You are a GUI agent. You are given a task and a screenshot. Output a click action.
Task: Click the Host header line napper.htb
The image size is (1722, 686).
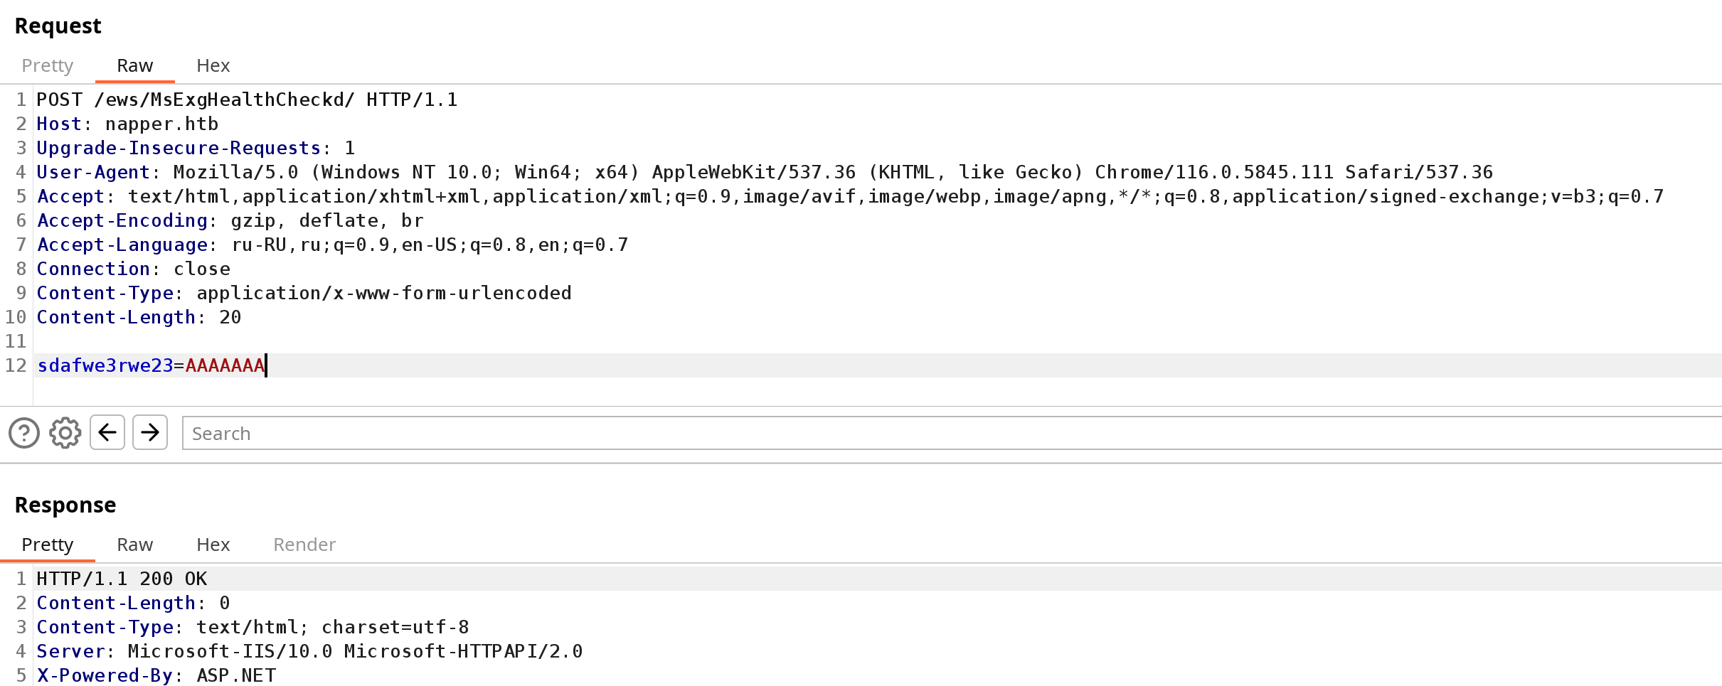[128, 124]
